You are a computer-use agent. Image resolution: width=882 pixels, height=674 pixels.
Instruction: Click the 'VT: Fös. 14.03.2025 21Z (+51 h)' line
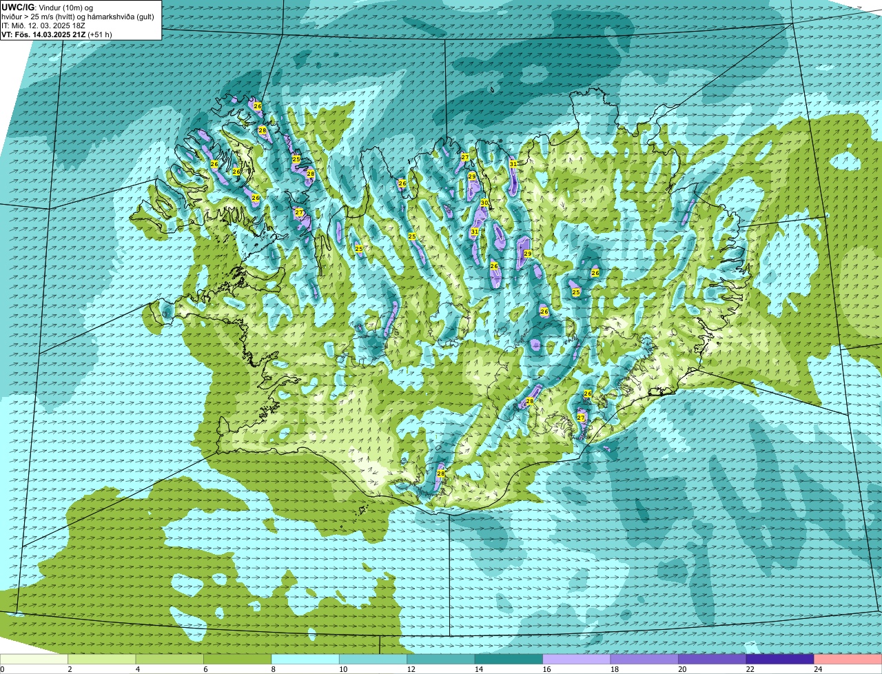pyautogui.click(x=57, y=34)
